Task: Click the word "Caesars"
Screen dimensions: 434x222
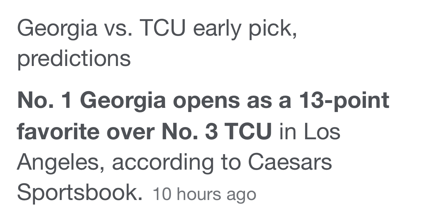Action: 290,162
